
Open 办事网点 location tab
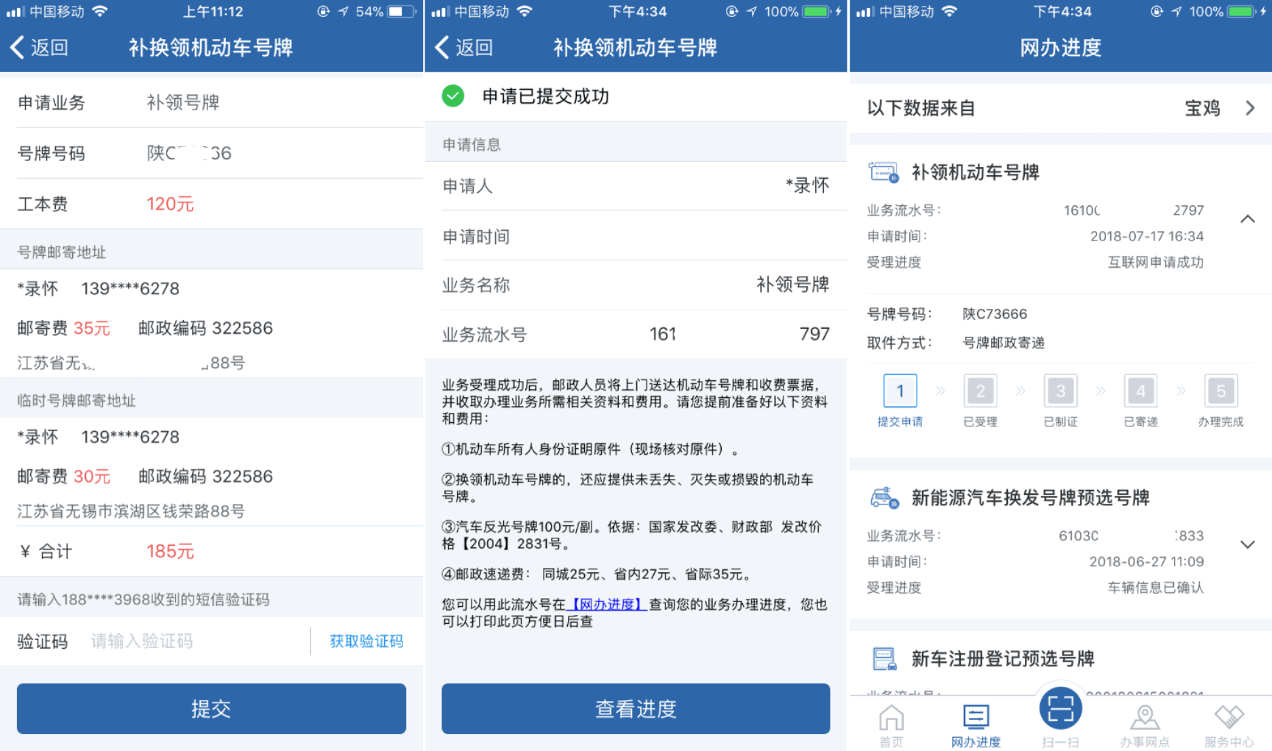(1144, 725)
